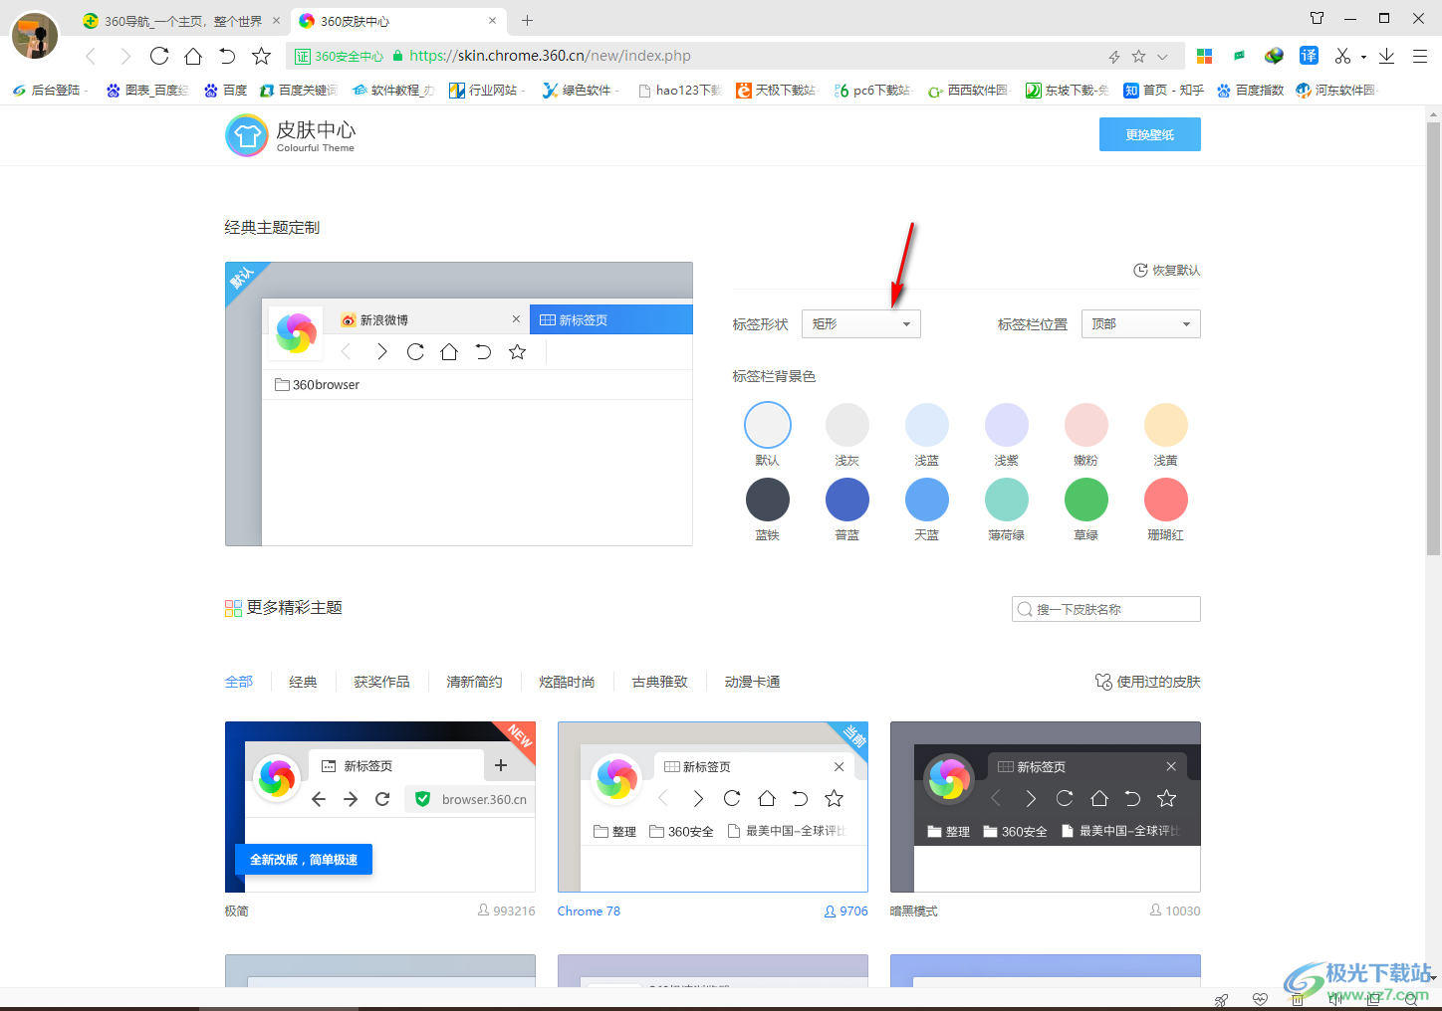Select the 古典雅致 category tab
This screenshot has width=1442, height=1011.
click(659, 682)
